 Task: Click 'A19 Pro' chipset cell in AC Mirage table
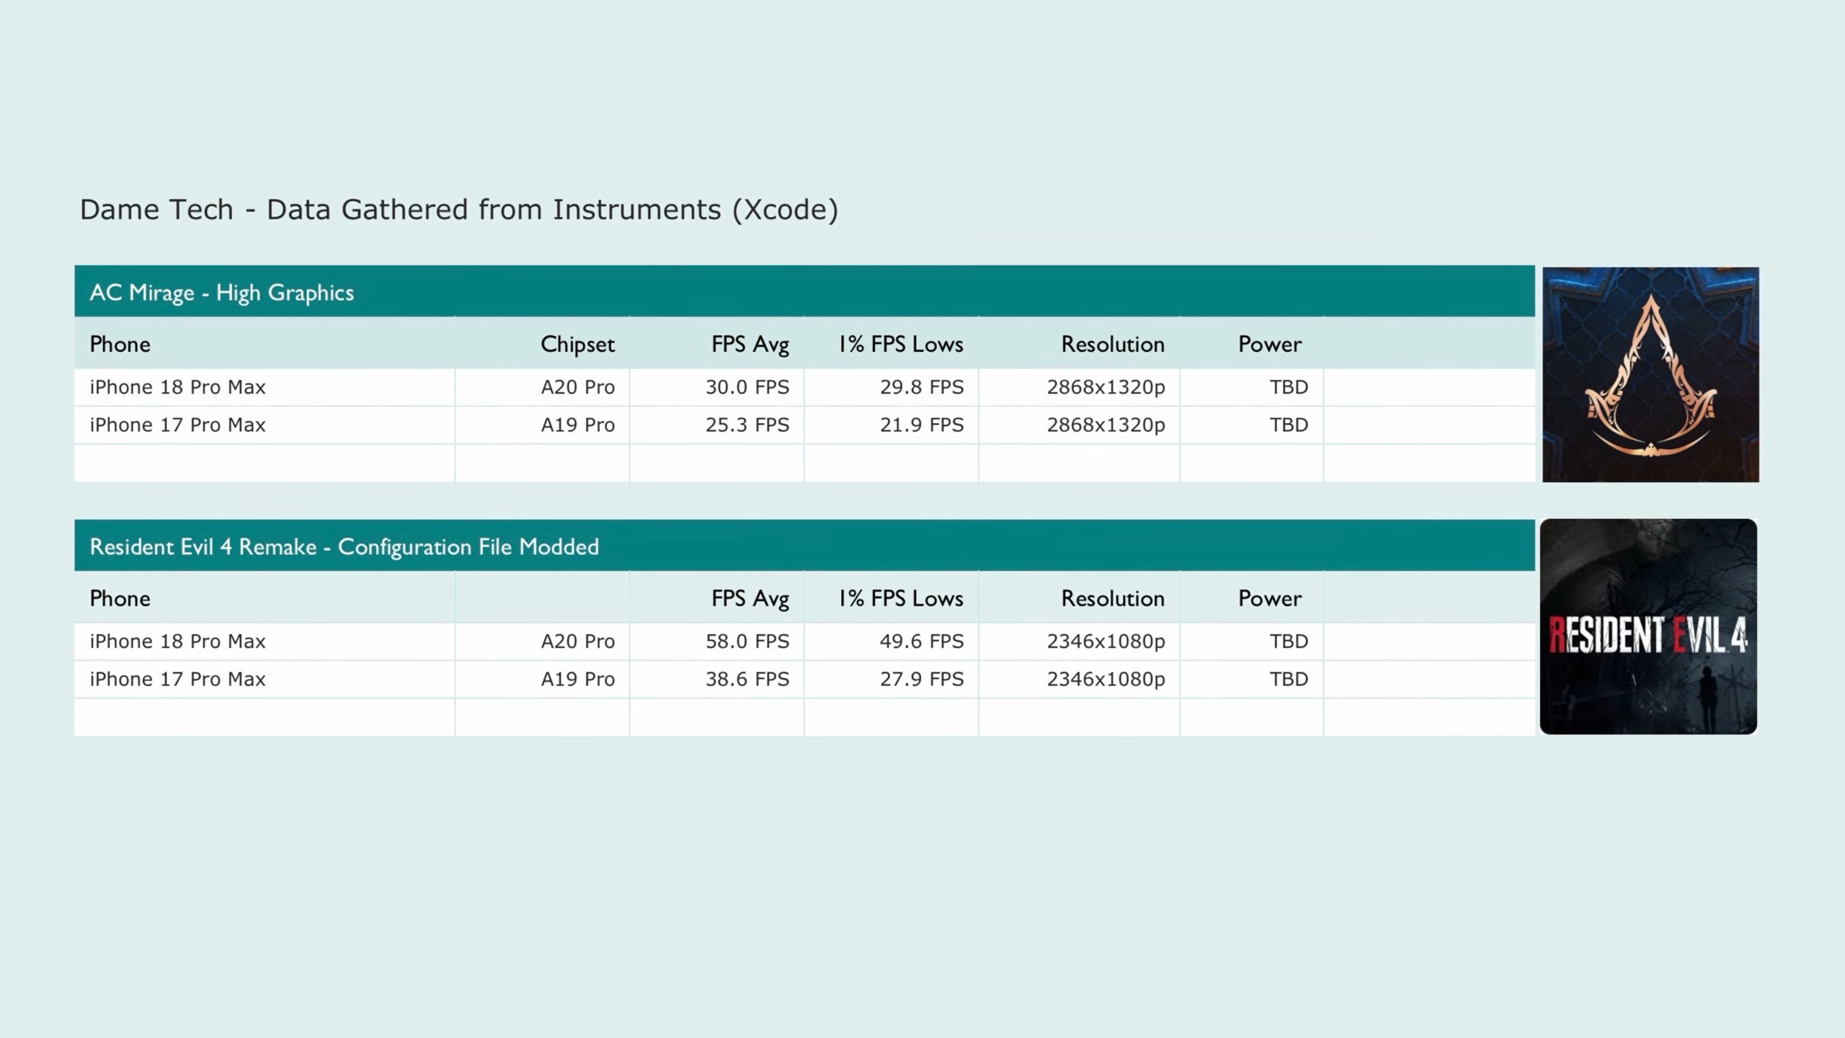click(x=577, y=425)
